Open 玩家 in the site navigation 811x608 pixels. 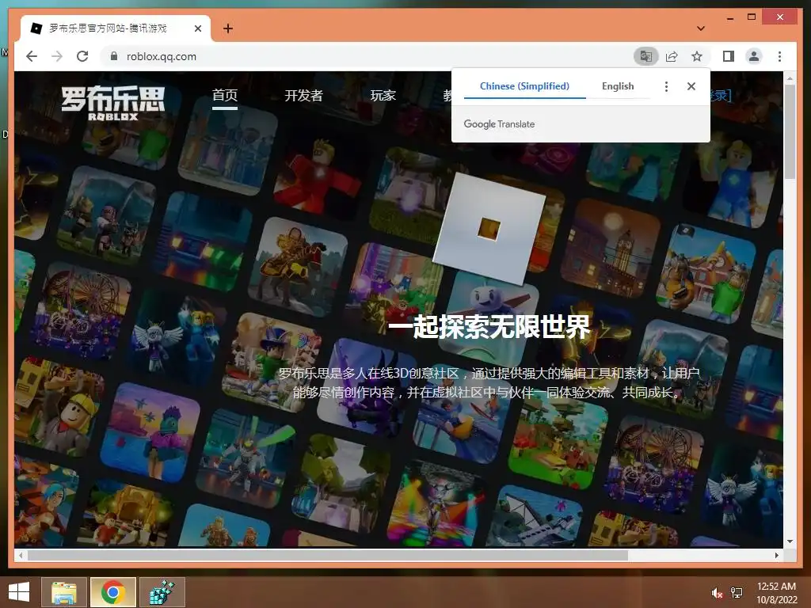coord(383,96)
